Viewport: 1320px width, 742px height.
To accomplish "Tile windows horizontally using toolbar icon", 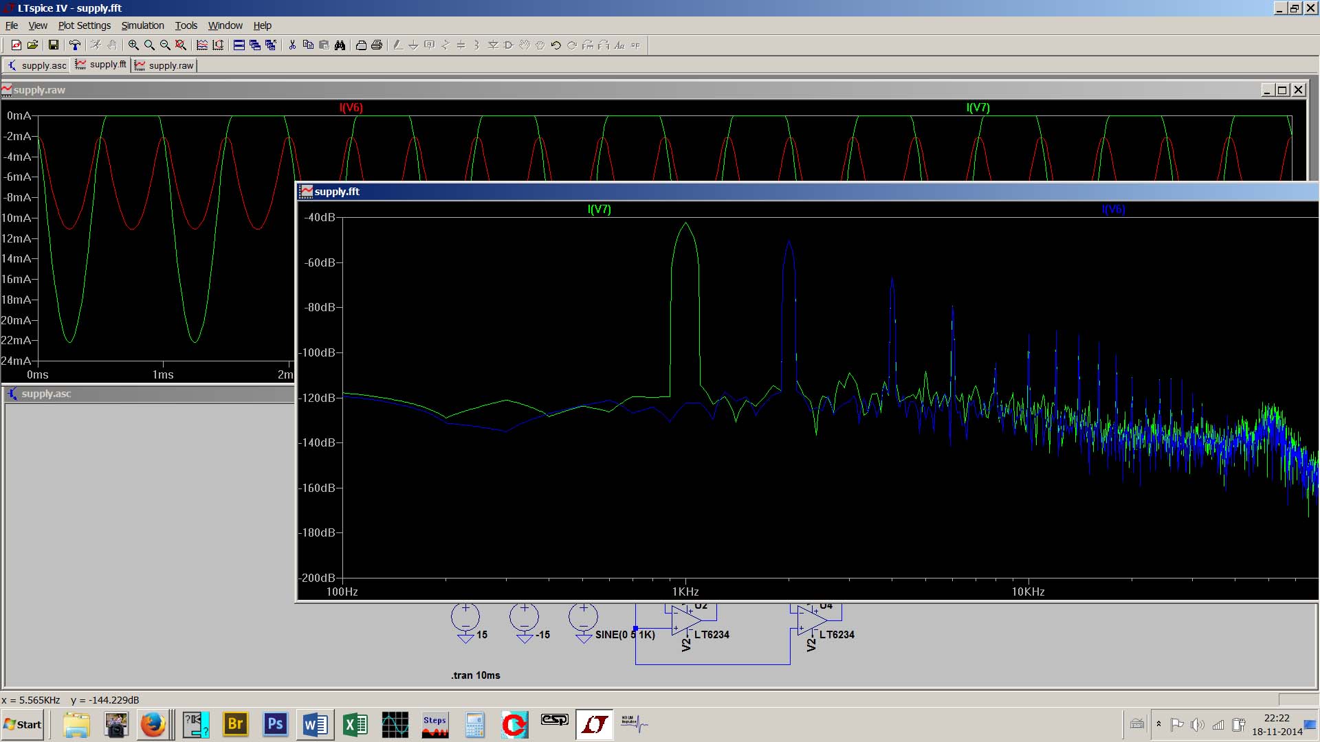I will pyautogui.click(x=239, y=45).
